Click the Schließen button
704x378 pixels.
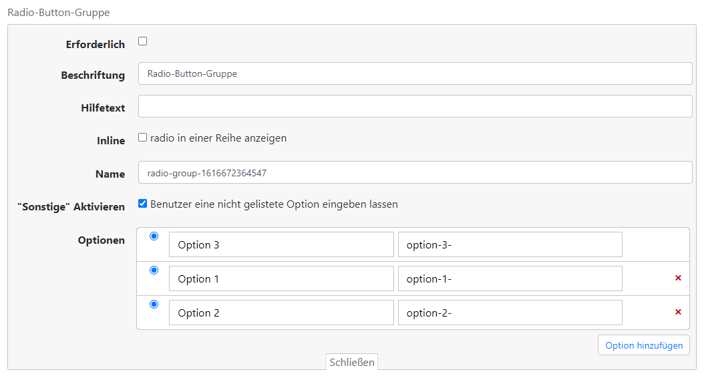point(352,362)
